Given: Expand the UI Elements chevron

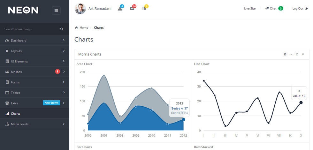Looking at the screenshot, I should pyautogui.click(x=64, y=61).
